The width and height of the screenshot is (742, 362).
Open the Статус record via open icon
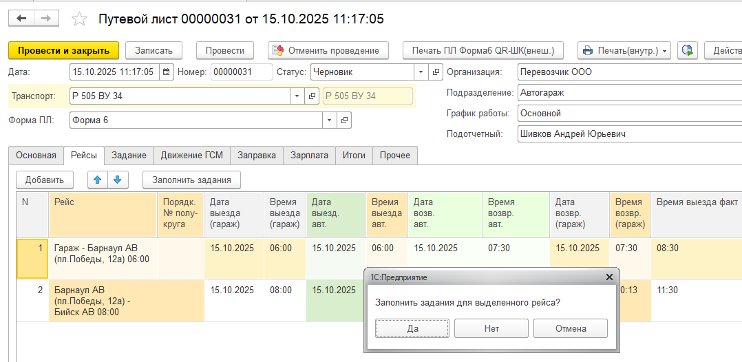tap(436, 72)
